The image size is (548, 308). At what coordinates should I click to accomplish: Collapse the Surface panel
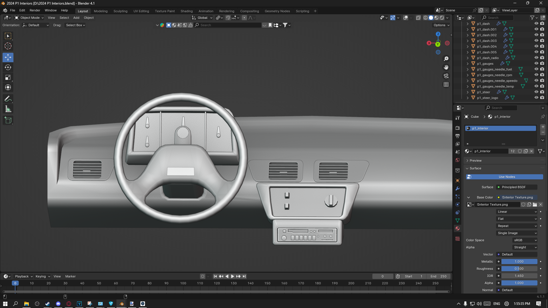tap(476, 168)
